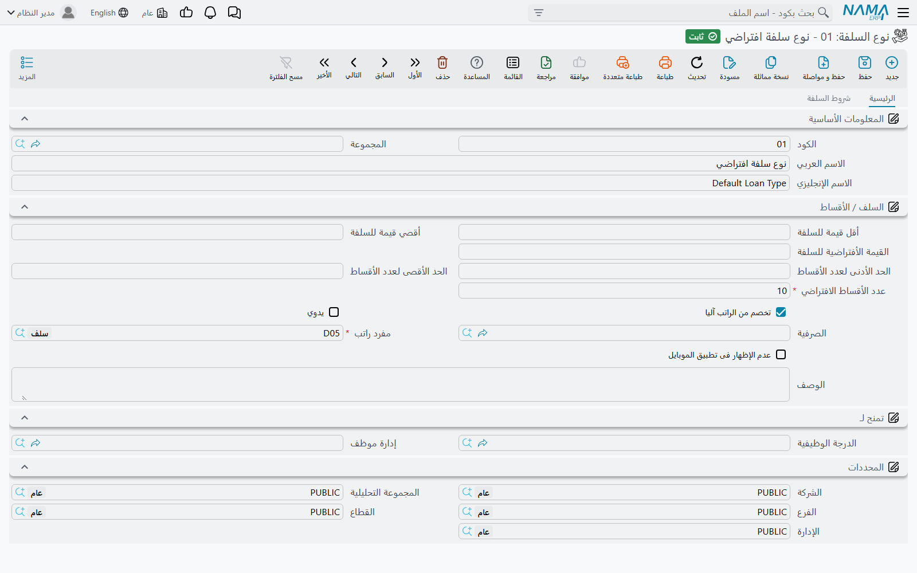Collapse the السلف / الأقساط section

pos(25,207)
